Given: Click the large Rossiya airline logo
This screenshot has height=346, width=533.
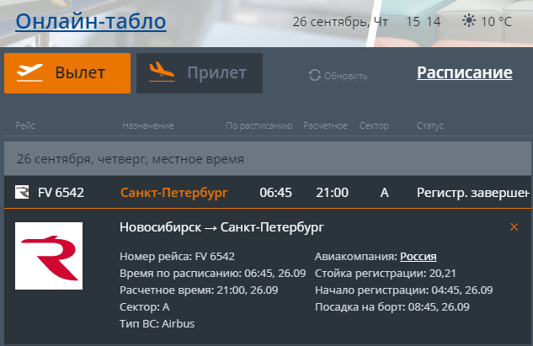Looking at the screenshot, I should coord(49,256).
